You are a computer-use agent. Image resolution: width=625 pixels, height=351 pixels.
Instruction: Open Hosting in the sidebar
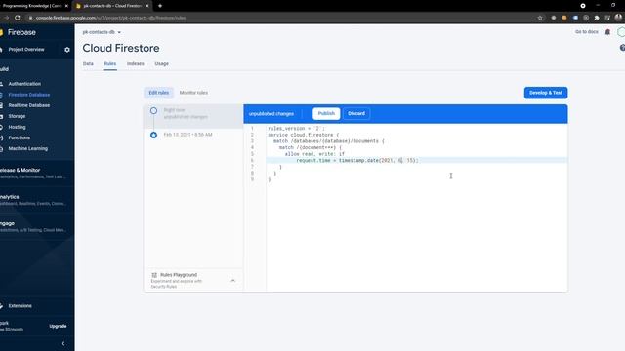click(17, 127)
